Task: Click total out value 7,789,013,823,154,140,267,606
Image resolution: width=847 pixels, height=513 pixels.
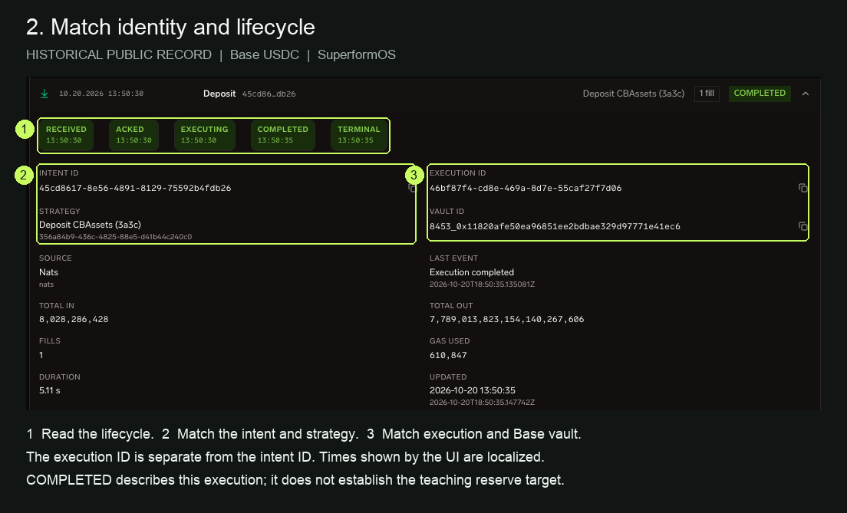Action: pyautogui.click(x=506, y=319)
